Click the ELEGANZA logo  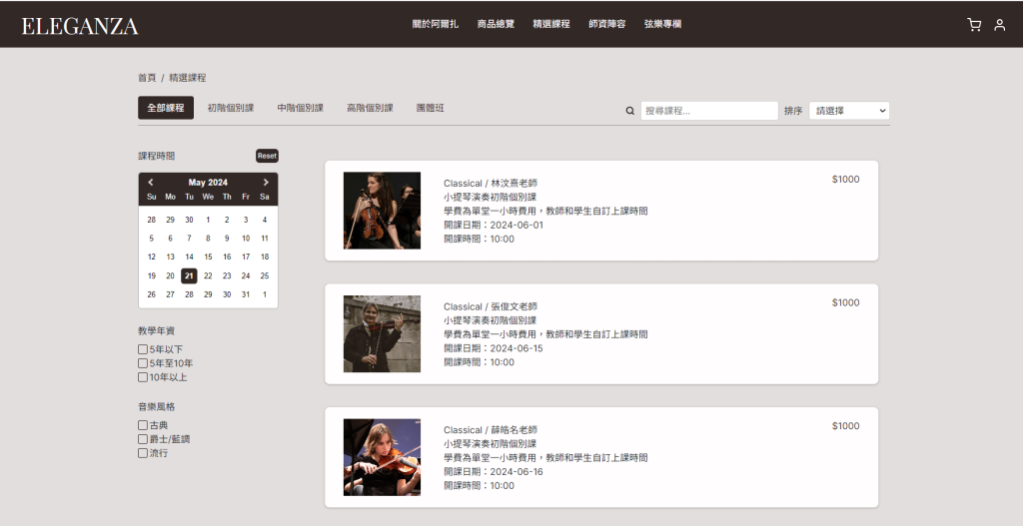(x=80, y=26)
